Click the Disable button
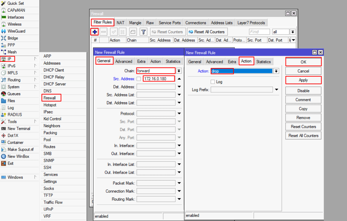 pos(303,91)
